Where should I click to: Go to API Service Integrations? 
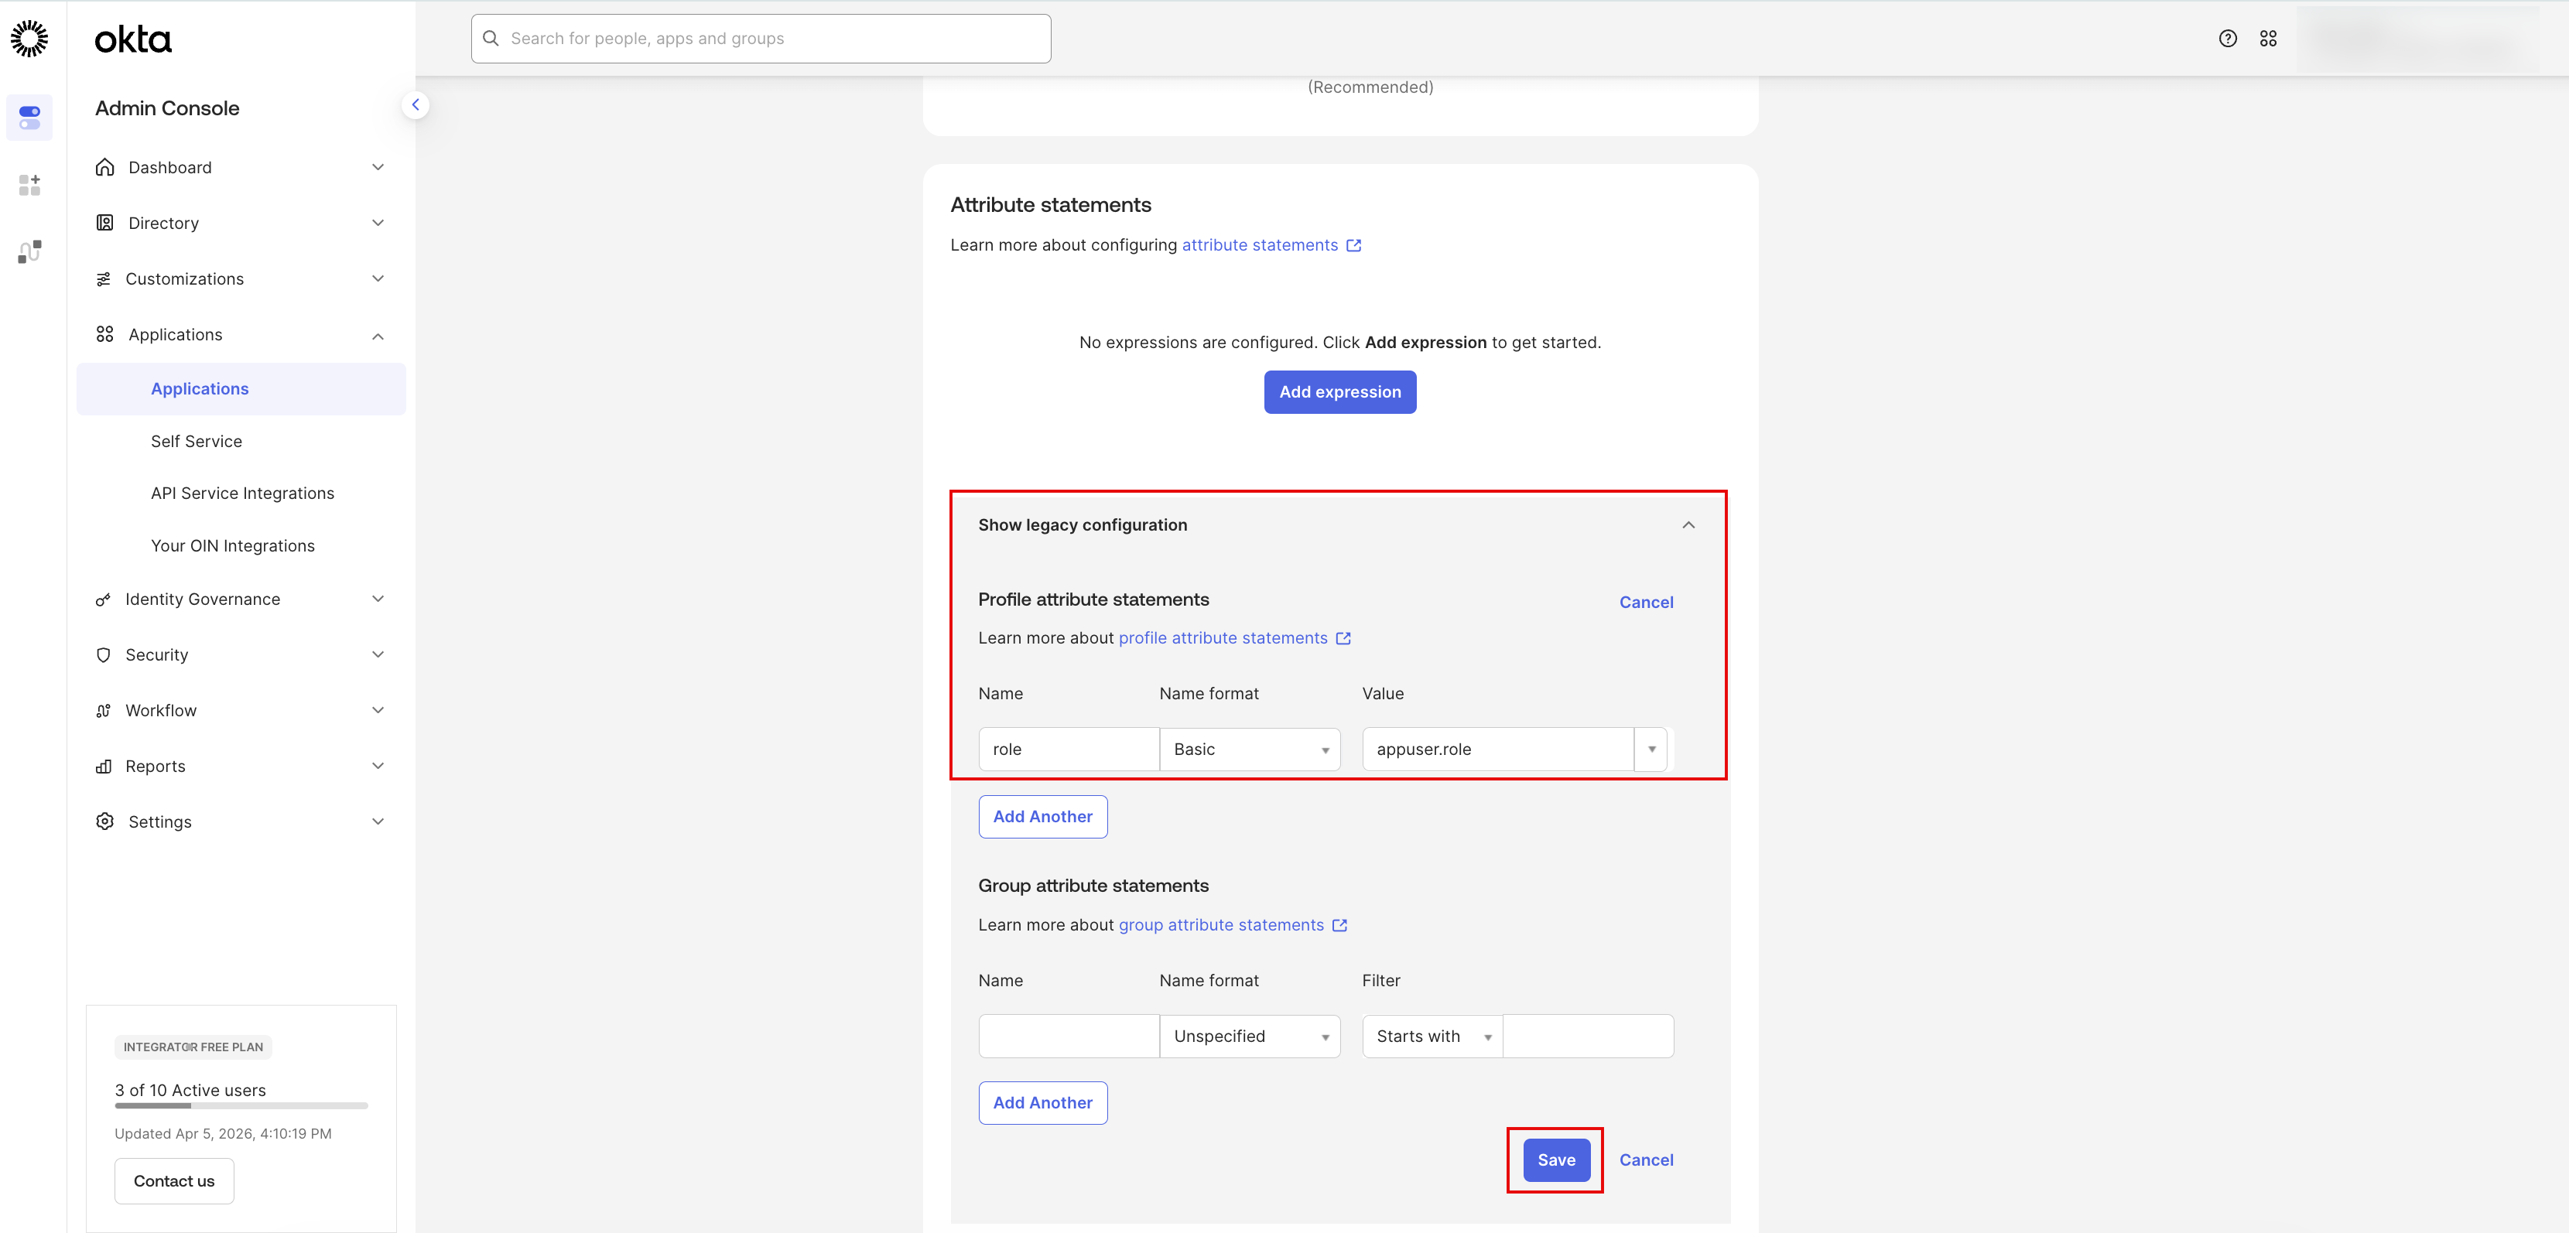pyautogui.click(x=242, y=494)
